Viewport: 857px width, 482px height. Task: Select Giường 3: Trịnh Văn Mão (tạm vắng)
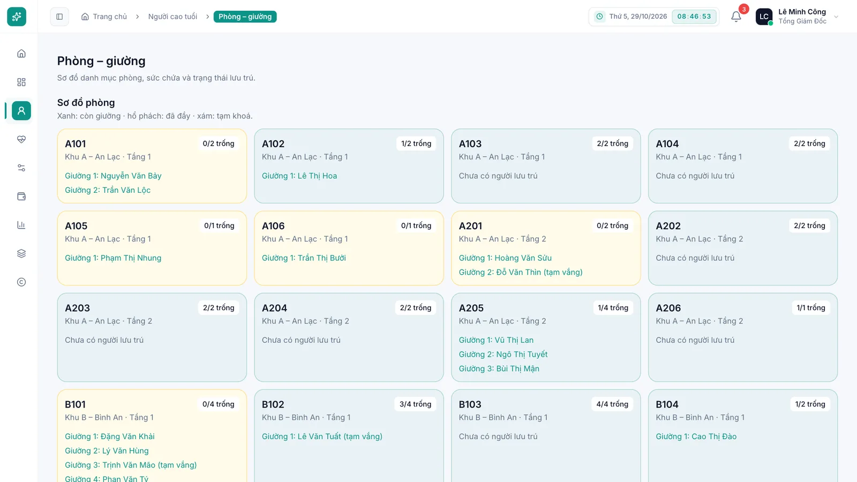pos(131,465)
